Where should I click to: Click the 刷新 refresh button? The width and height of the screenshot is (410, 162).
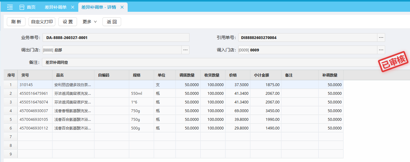click(16, 22)
